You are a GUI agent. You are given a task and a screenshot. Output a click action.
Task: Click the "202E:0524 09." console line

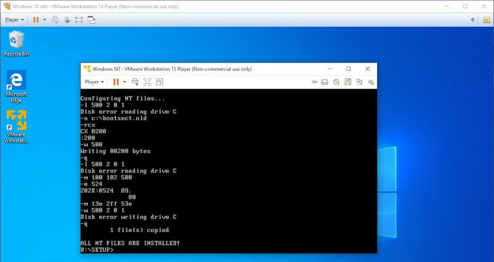[x=106, y=191]
